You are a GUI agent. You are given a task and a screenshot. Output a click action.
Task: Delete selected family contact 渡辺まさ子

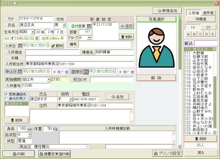pyautogui.click(x=17, y=120)
